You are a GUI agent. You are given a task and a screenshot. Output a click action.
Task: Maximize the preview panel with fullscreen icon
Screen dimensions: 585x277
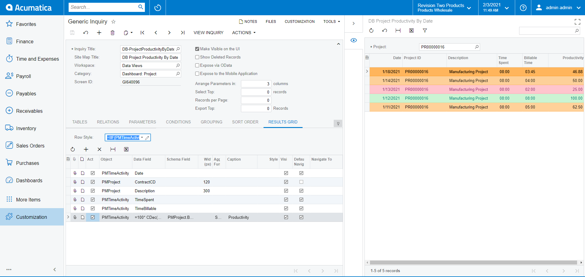click(577, 22)
